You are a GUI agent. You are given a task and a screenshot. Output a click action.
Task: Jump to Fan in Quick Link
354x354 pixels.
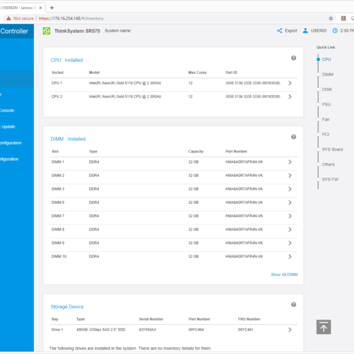(x=326, y=119)
